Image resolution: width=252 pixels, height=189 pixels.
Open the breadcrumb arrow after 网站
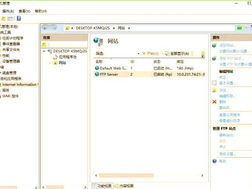pyautogui.click(x=129, y=28)
